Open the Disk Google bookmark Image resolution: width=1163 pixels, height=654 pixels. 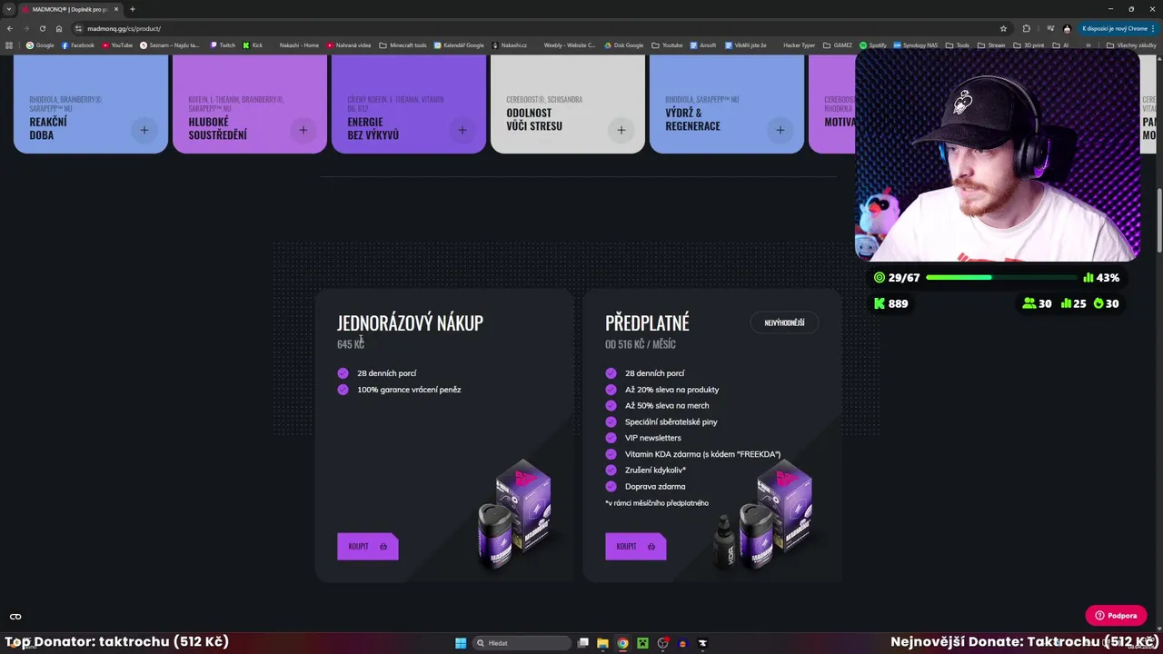[623, 45]
